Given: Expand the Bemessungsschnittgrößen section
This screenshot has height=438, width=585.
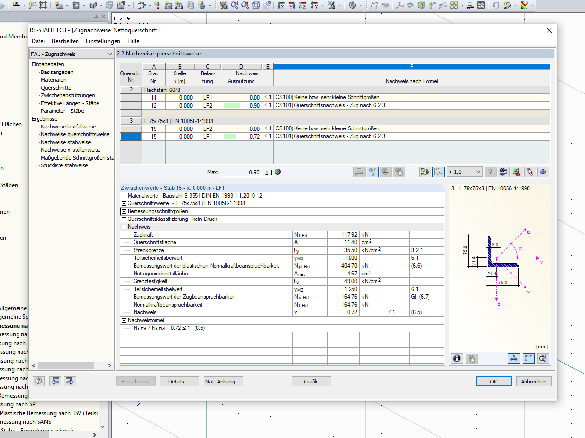Looking at the screenshot, I should [124, 211].
